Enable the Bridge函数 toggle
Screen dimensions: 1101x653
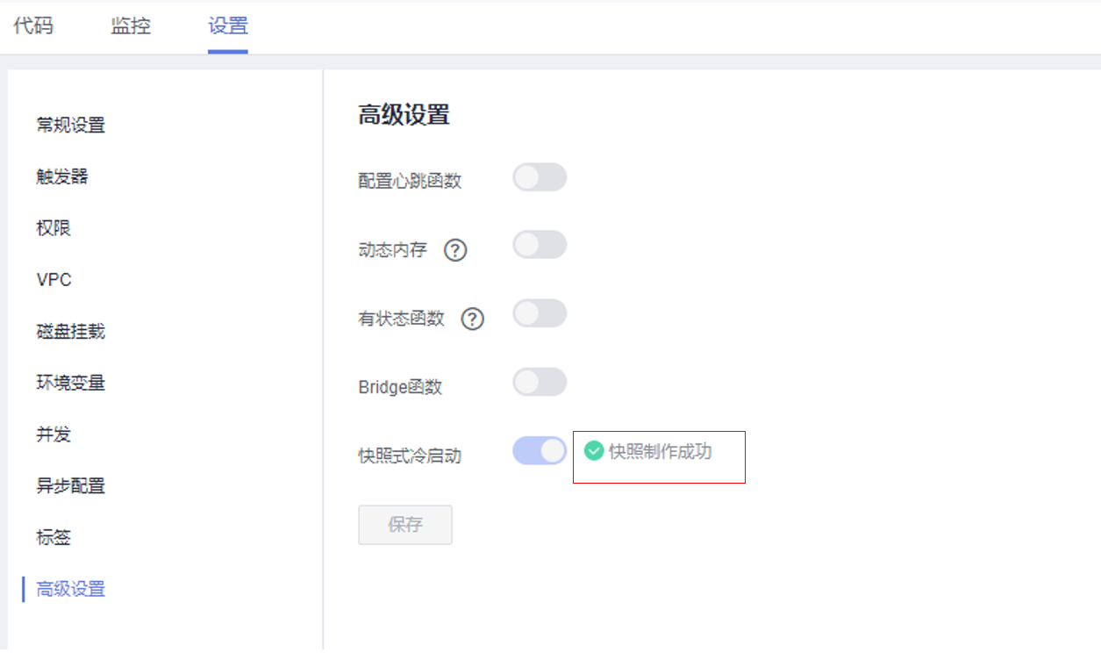540,382
